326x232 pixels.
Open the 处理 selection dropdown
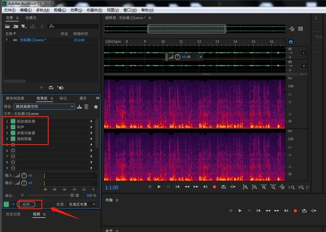click(82, 204)
